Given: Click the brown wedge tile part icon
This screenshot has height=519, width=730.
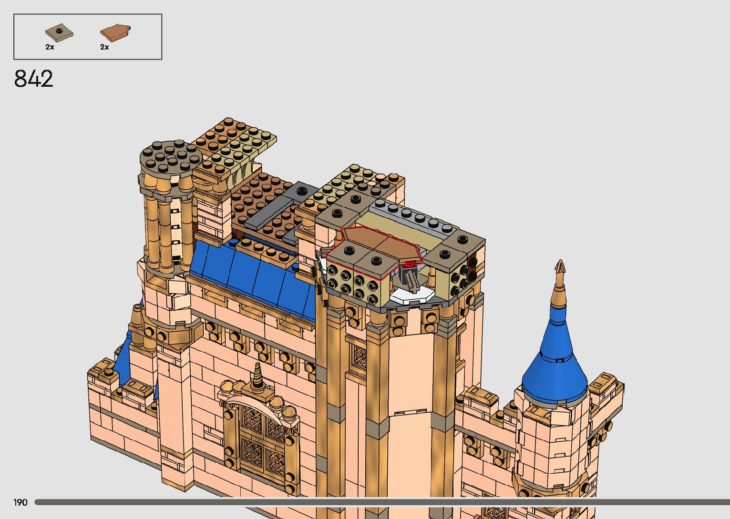Looking at the screenshot, I should (x=115, y=32).
